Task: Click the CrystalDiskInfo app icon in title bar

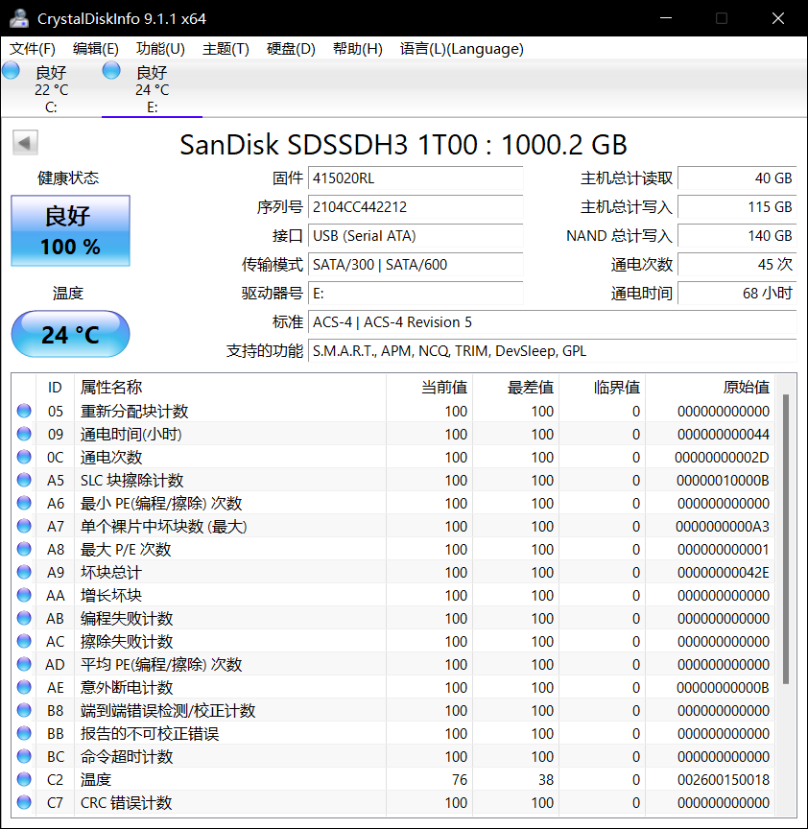Action: [x=19, y=18]
